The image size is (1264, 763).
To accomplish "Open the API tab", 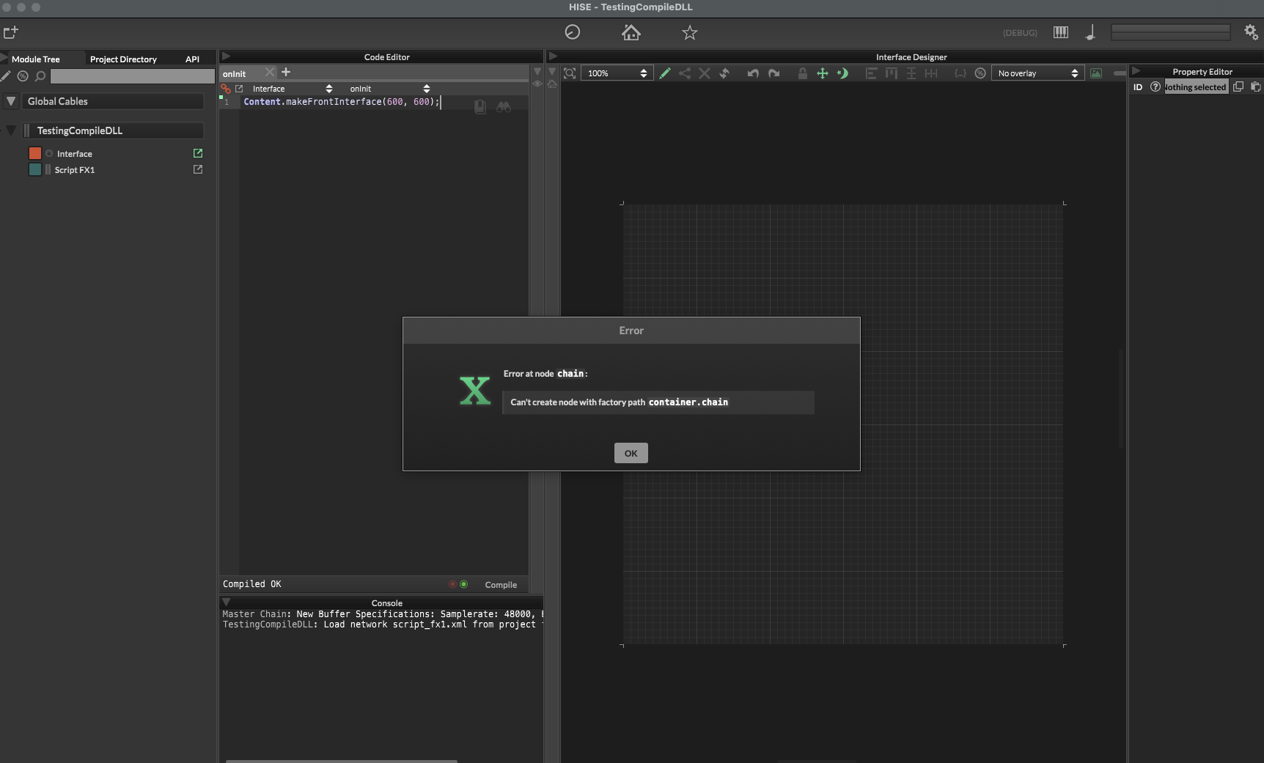I will [192, 59].
